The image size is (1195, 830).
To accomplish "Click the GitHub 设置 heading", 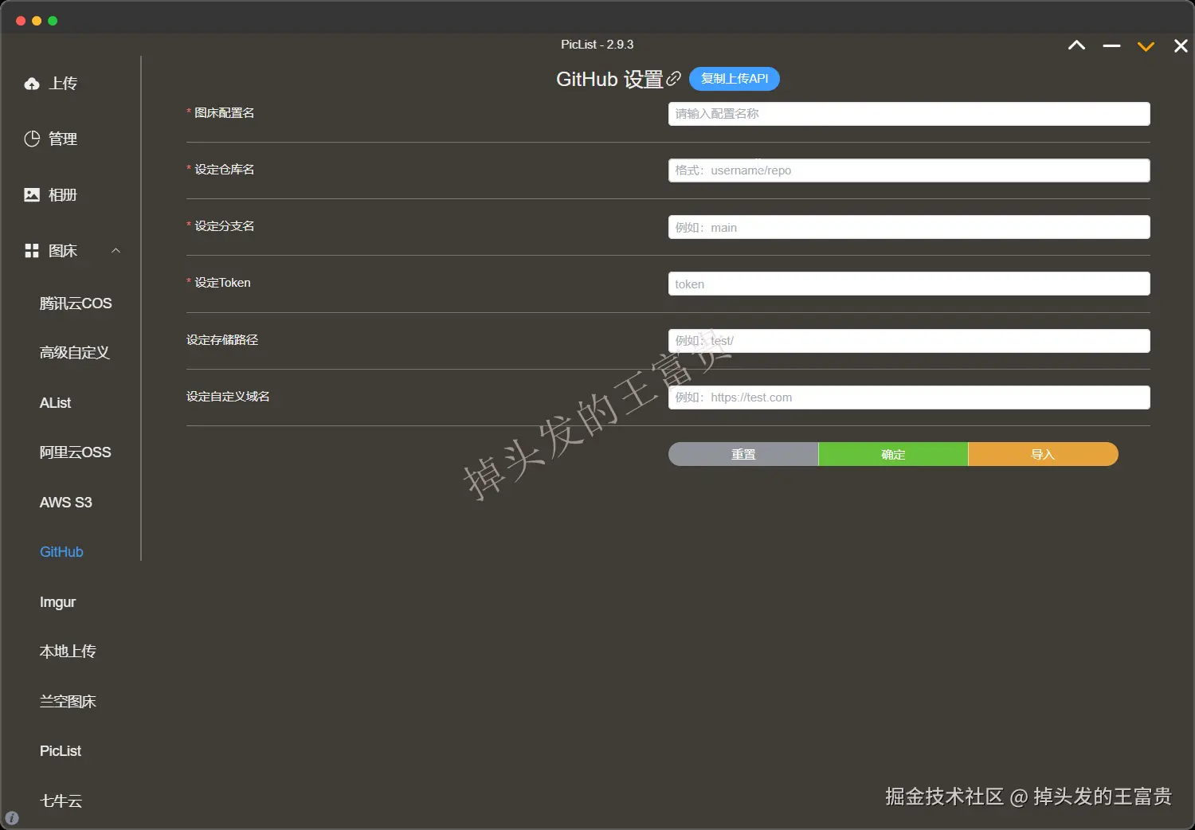I will tap(609, 79).
